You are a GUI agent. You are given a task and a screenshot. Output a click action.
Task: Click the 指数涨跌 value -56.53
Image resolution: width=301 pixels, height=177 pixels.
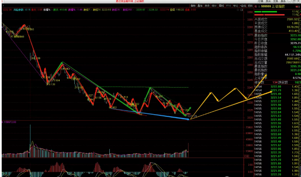click(x=296, y=47)
